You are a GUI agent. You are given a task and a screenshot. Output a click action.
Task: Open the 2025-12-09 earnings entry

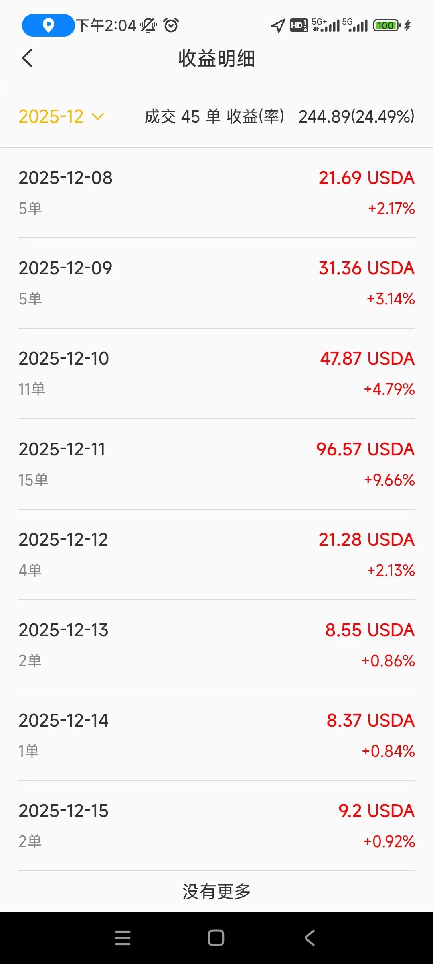(x=216, y=283)
